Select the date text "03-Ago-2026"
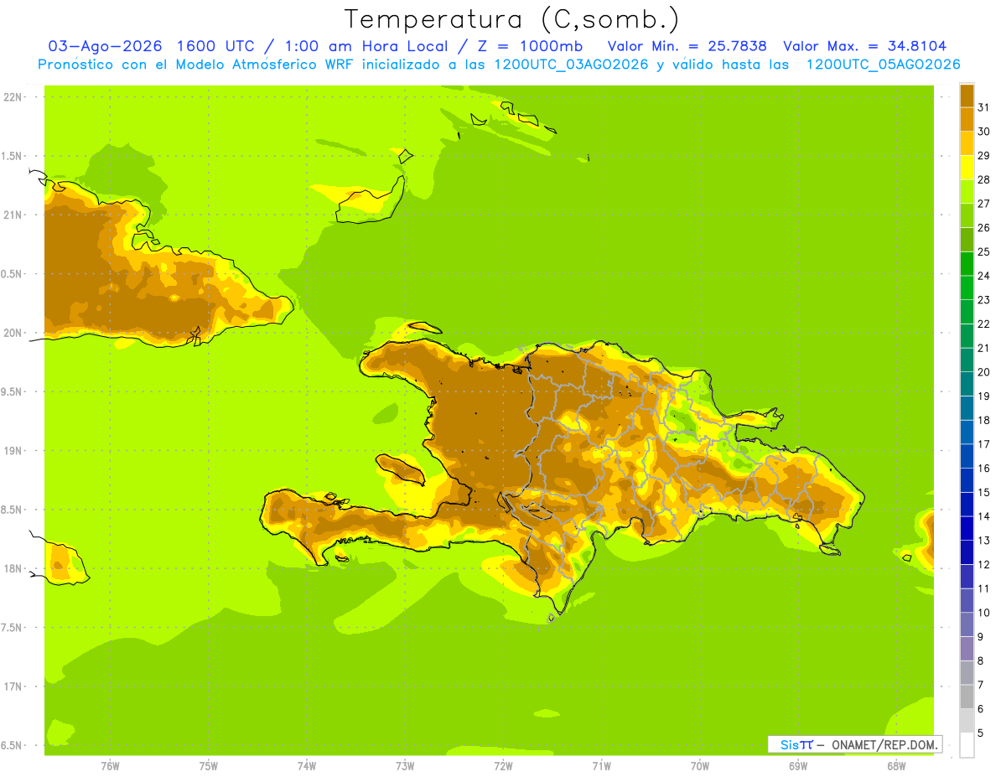 click(105, 46)
